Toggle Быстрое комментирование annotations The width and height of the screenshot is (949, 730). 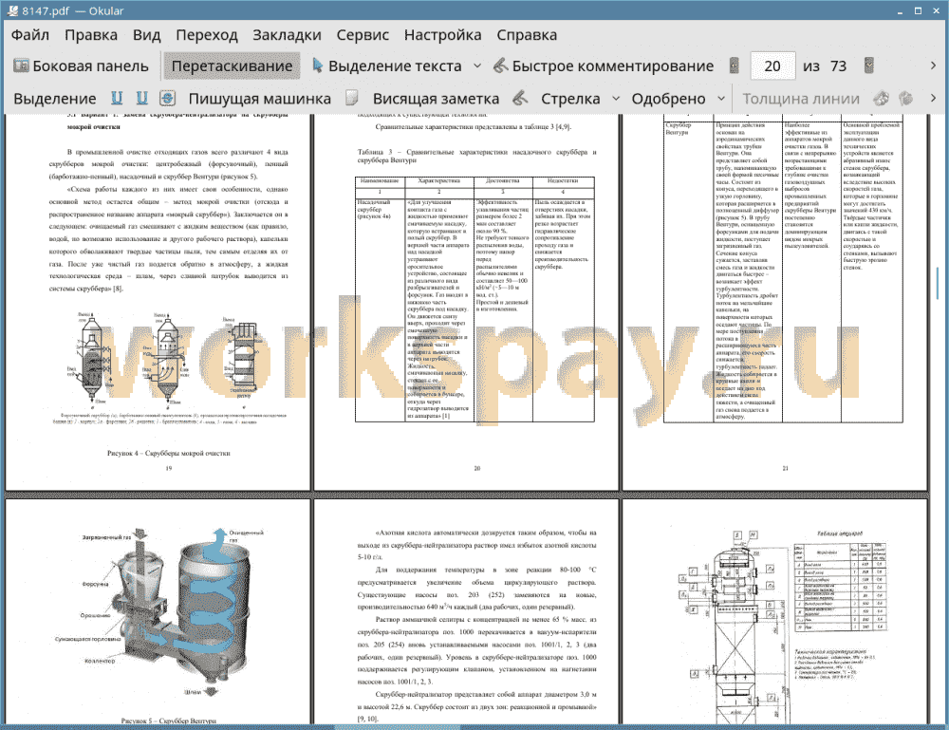pyautogui.click(x=604, y=66)
